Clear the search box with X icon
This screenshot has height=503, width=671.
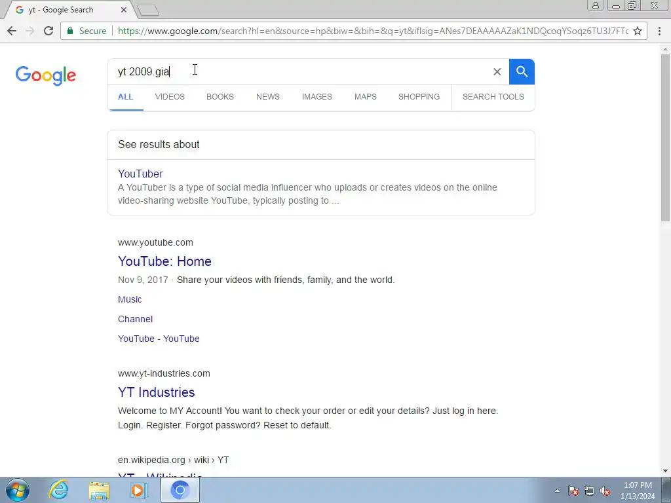point(497,71)
